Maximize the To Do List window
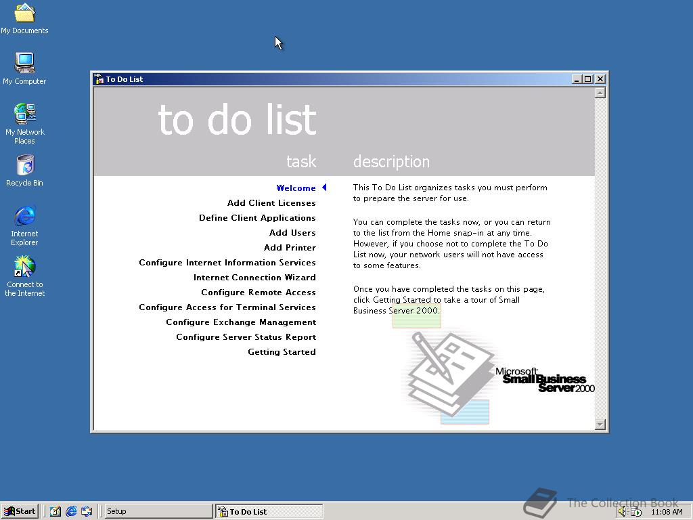 [x=588, y=79]
